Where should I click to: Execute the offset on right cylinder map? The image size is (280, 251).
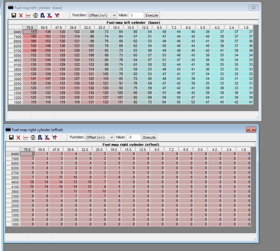[x=150, y=137]
